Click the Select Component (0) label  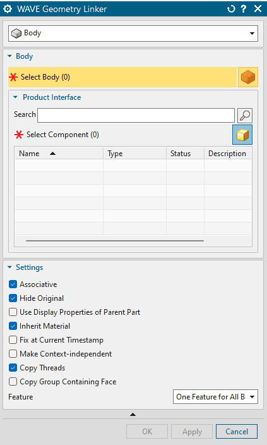[x=62, y=135]
